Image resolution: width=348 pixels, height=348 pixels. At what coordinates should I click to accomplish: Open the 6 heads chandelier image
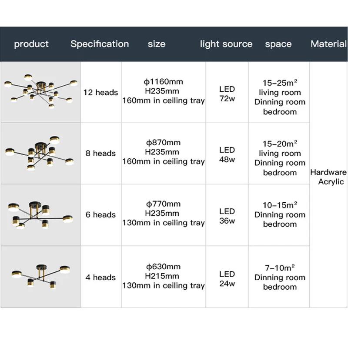[40, 214]
